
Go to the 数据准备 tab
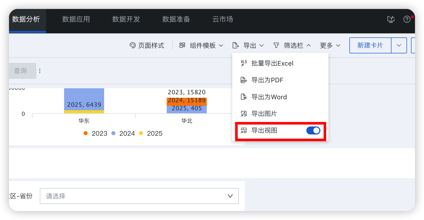coord(176,19)
